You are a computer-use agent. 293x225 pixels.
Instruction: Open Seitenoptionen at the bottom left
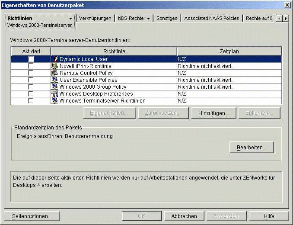point(32,216)
